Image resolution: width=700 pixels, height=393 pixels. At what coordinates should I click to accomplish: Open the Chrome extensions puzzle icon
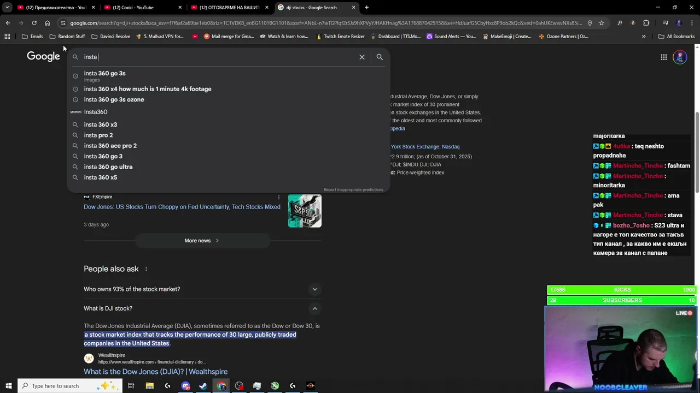click(x=646, y=23)
